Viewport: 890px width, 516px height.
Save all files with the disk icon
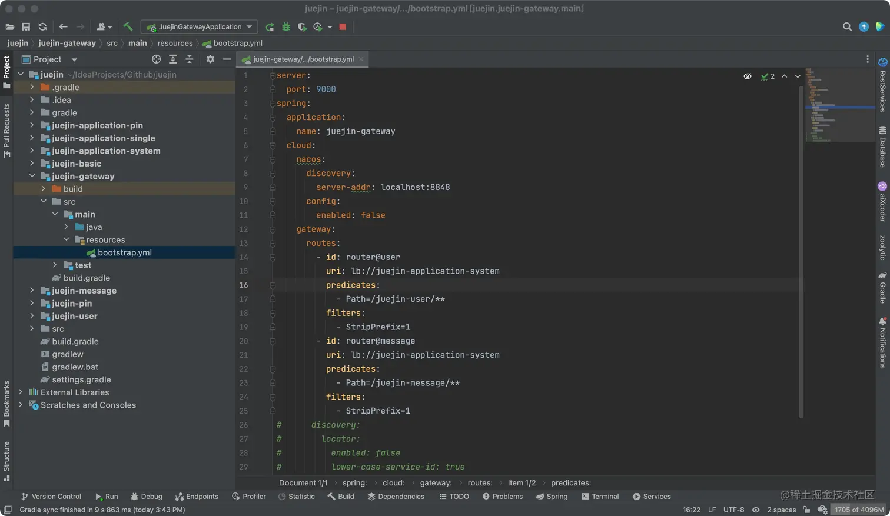click(26, 27)
